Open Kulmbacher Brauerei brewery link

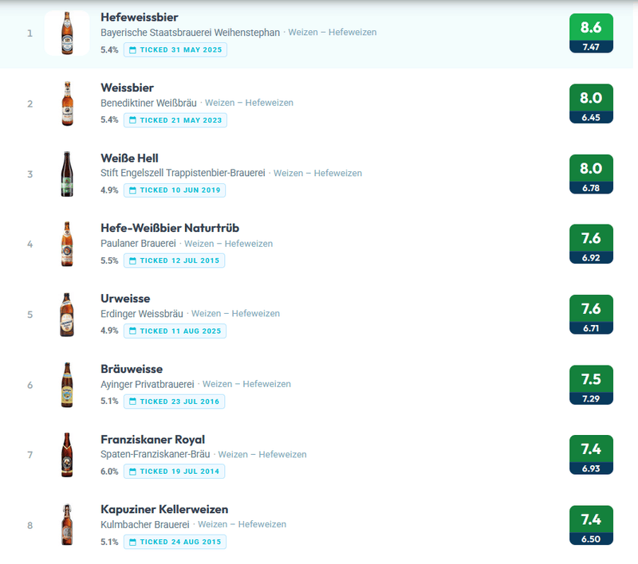tap(145, 525)
